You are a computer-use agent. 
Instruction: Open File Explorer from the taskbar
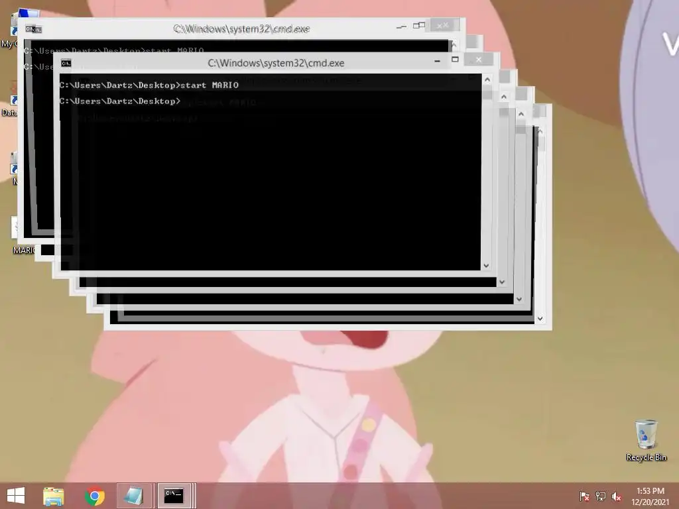(54, 496)
